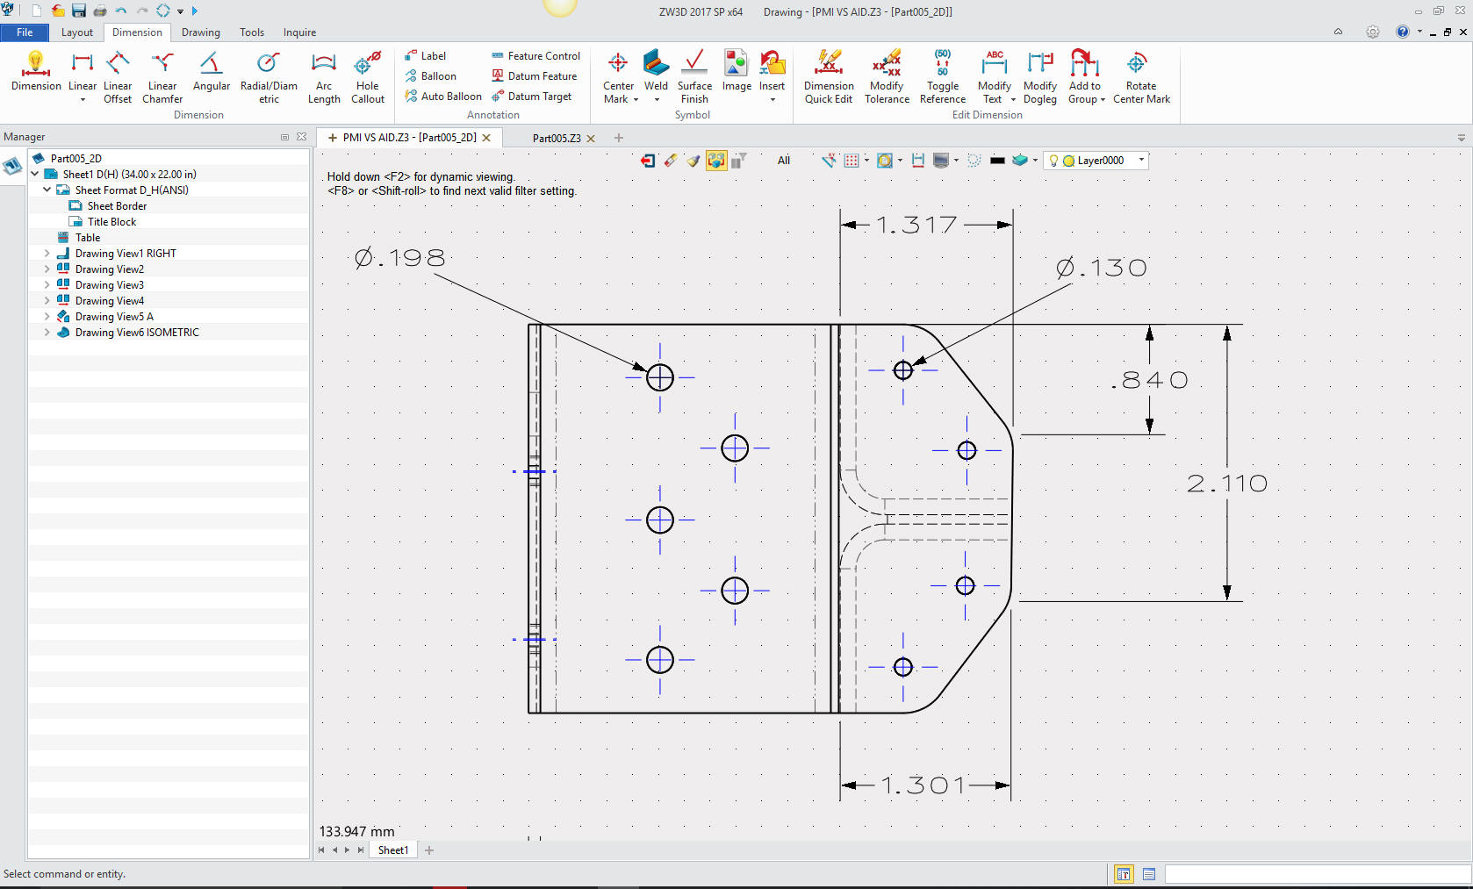
Task: Toggle the grid dots display button
Action: click(x=851, y=161)
